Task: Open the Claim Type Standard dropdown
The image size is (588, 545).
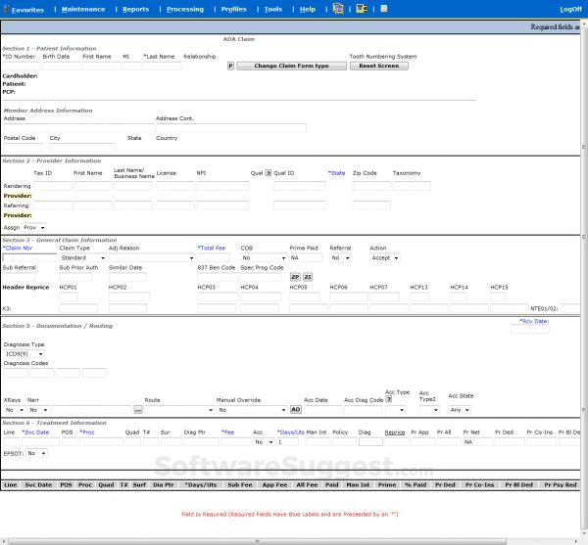Action: coord(80,258)
